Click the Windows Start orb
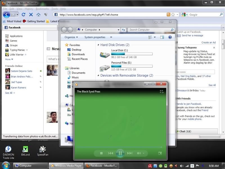Viewport: 225px width, 169px height. (6, 165)
